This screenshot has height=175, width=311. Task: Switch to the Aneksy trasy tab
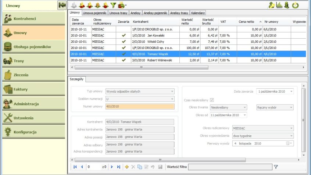point(179,13)
